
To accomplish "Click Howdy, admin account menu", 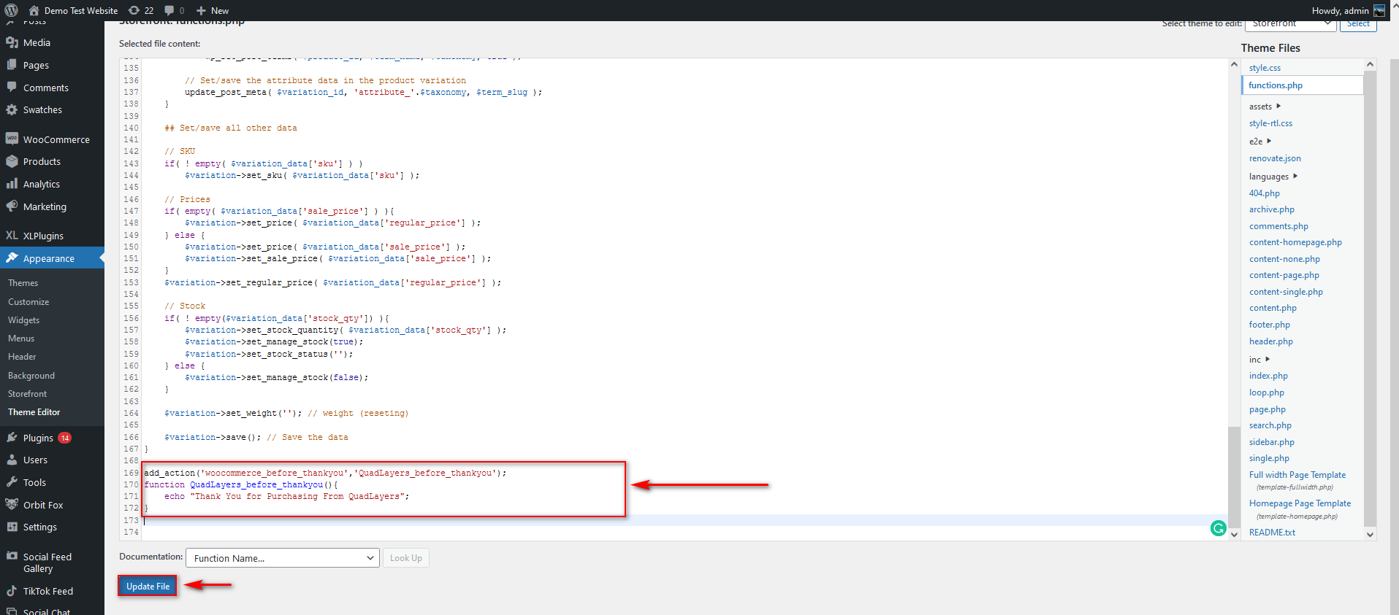I will 1348,10.
